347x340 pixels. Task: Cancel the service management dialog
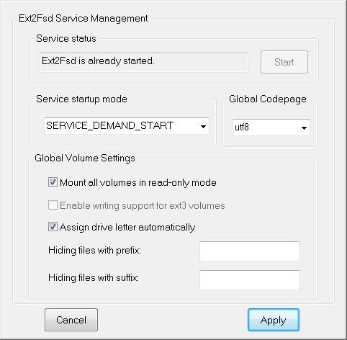coord(71,320)
